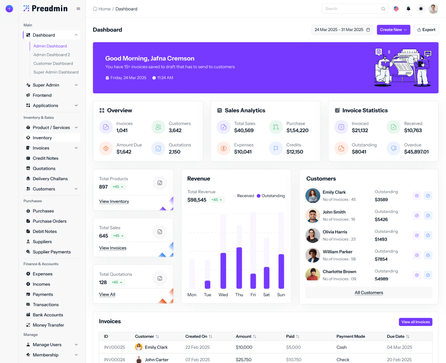The width and height of the screenshot is (446, 363).
Task: Open the All Customers link
Action: 368,292
